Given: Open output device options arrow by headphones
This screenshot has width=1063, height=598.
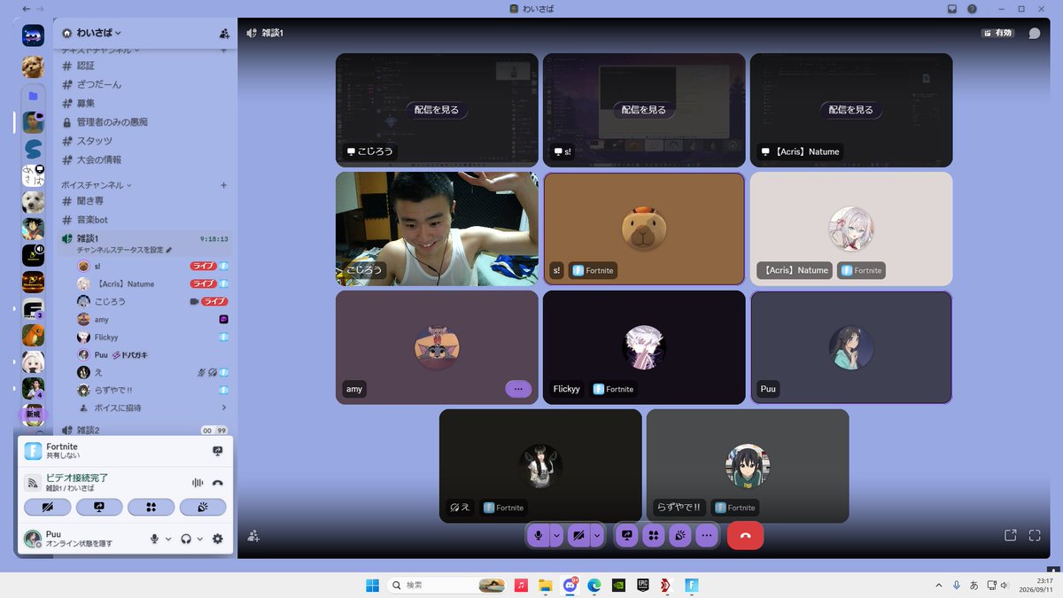Looking at the screenshot, I should (200, 539).
